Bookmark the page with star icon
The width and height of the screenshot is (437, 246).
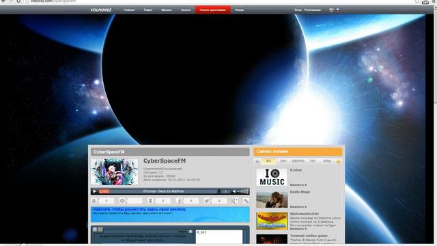(417, 1)
